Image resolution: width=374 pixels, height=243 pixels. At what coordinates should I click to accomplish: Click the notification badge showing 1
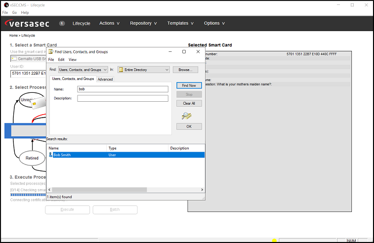(x=62, y=23)
